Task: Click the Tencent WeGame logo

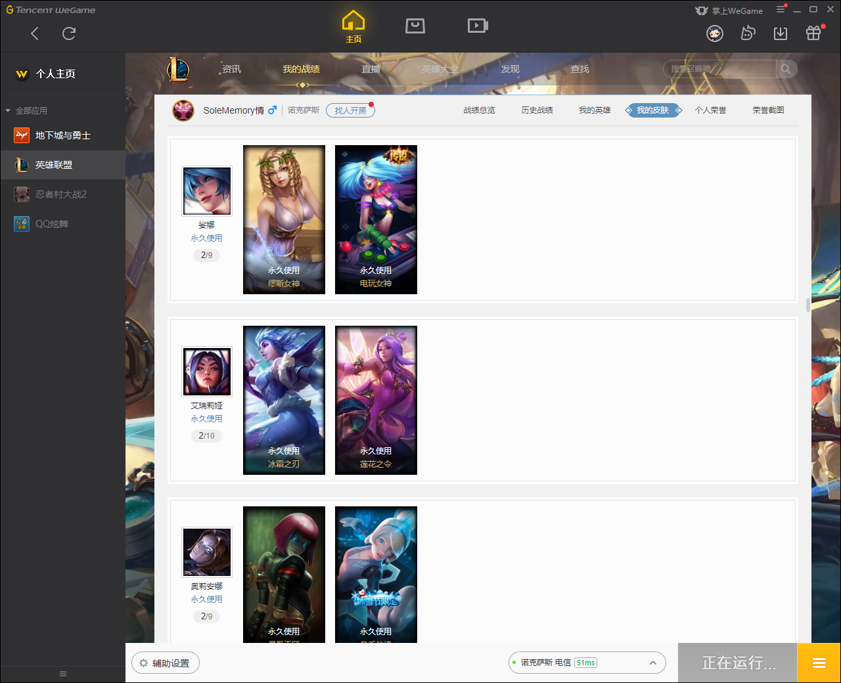Action: point(51,10)
